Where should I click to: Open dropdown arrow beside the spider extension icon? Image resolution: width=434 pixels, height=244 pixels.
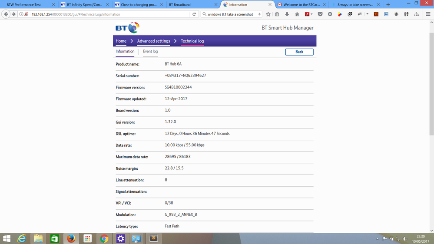click(367, 14)
